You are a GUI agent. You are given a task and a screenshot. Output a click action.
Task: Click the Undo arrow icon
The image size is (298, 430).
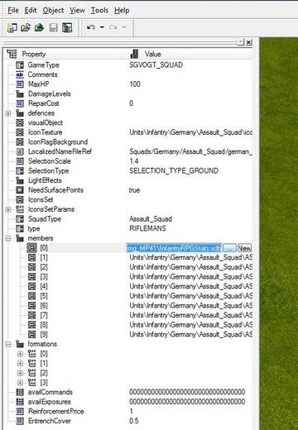pyautogui.click(x=91, y=27)
